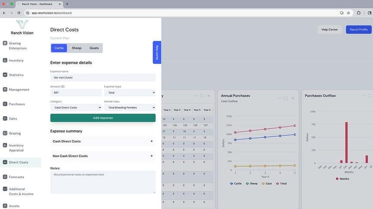Toggle the Cattle legend series

point(239,183)
